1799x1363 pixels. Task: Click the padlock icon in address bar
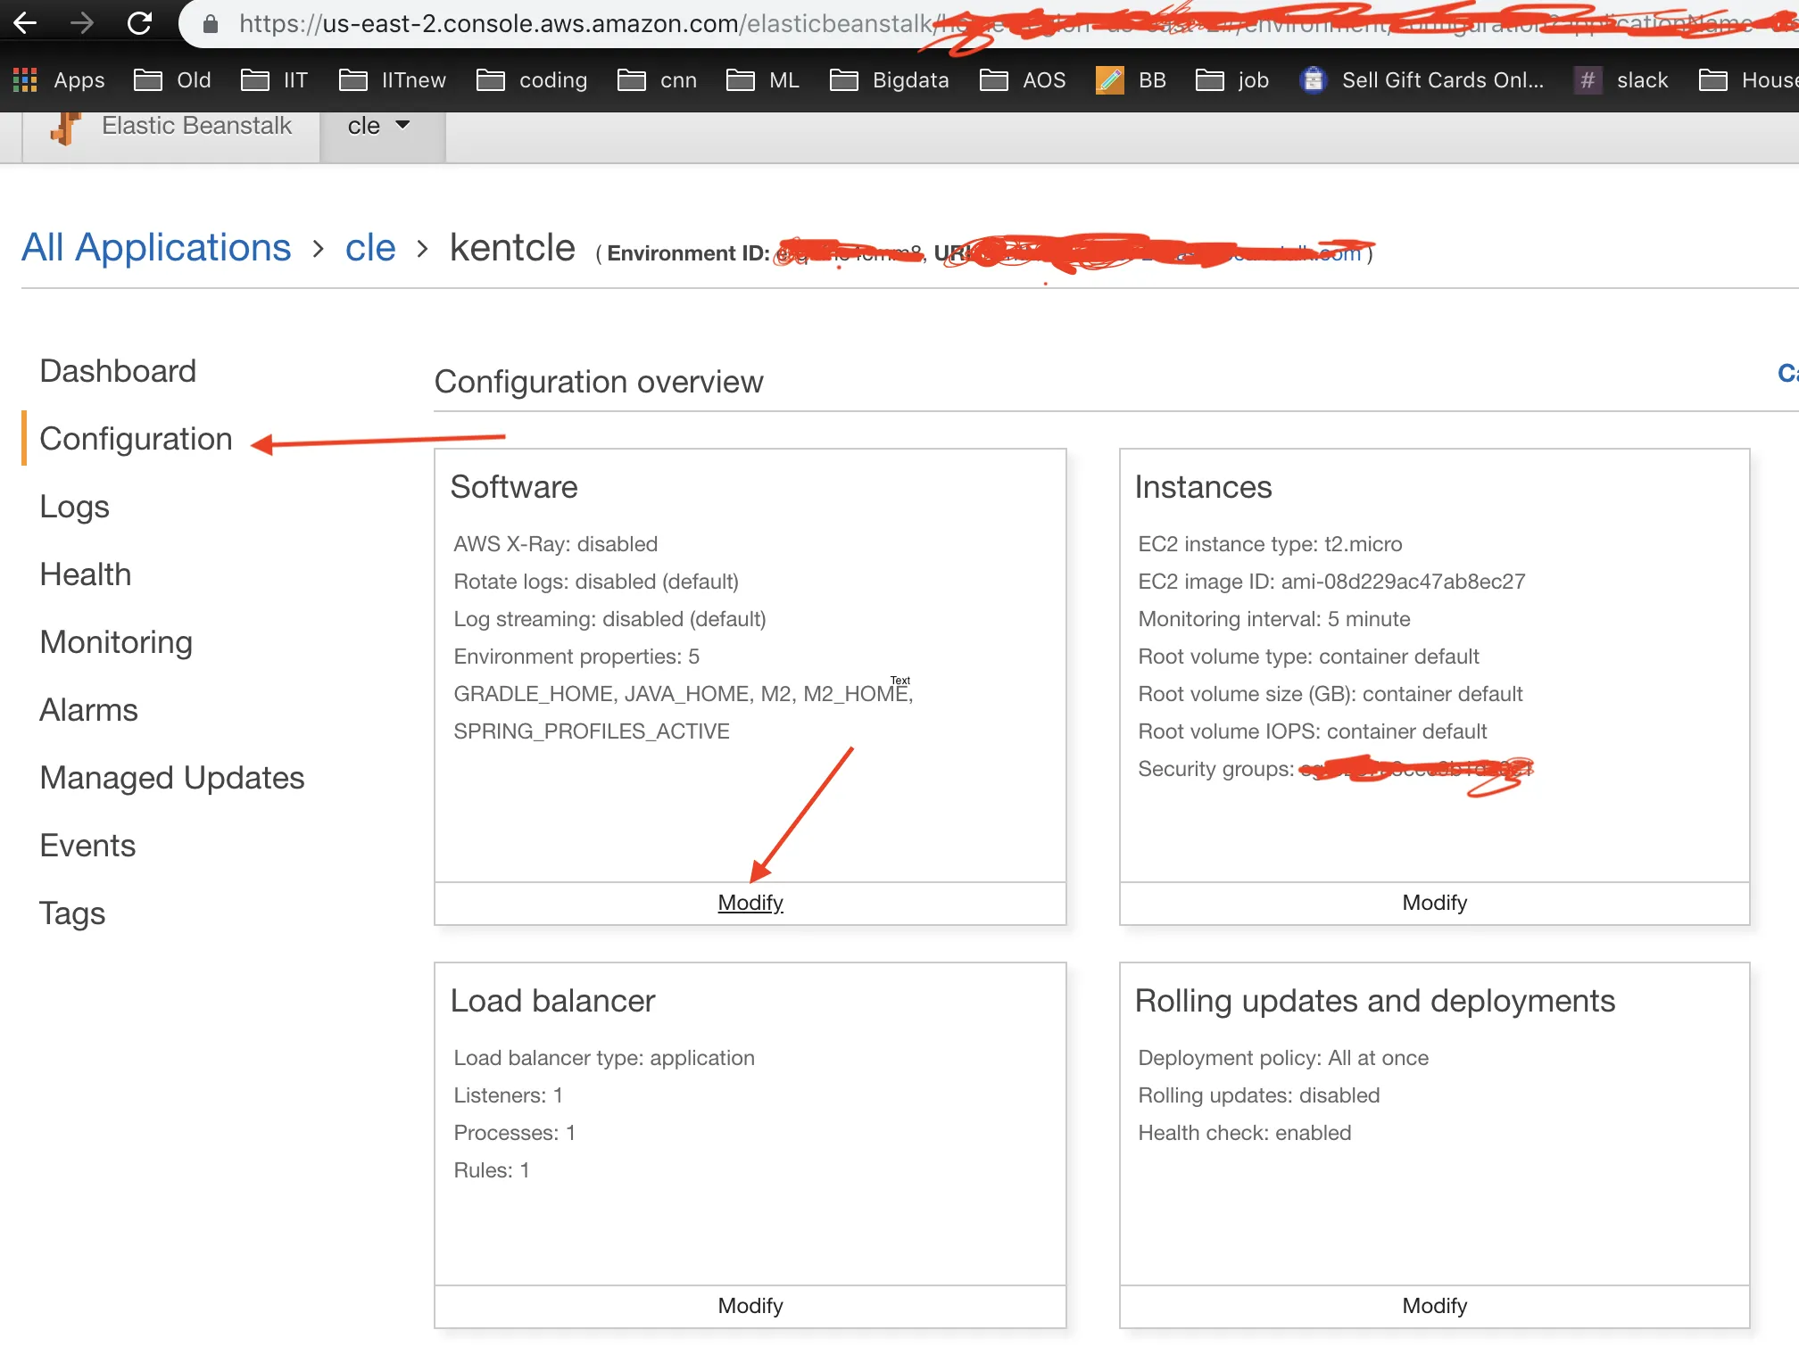[211, 24]
